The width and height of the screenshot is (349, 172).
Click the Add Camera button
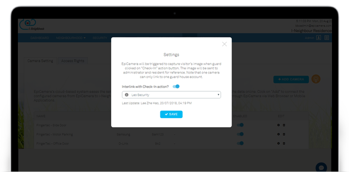[x=291, y=79]
